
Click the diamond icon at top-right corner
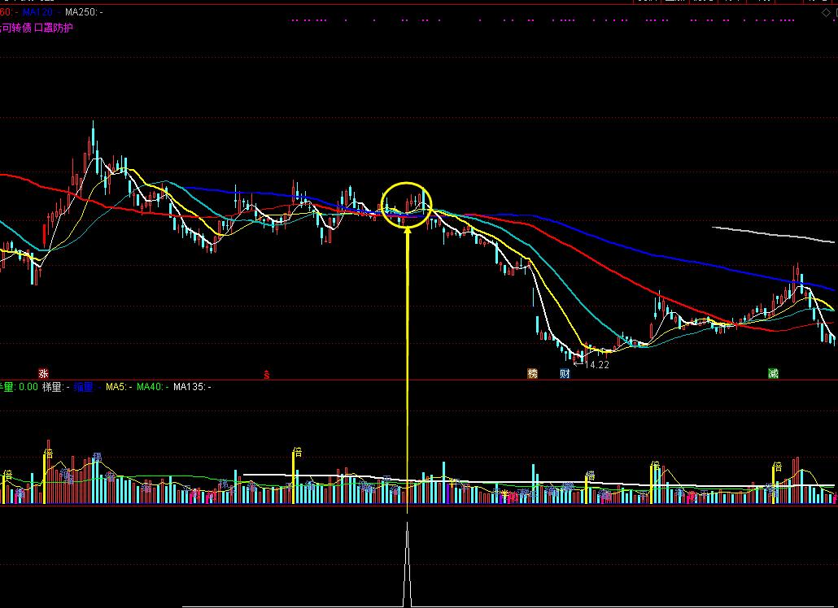[827, 13]
